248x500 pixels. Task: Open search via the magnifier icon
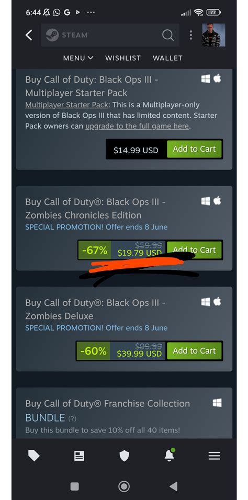[167, 35]
